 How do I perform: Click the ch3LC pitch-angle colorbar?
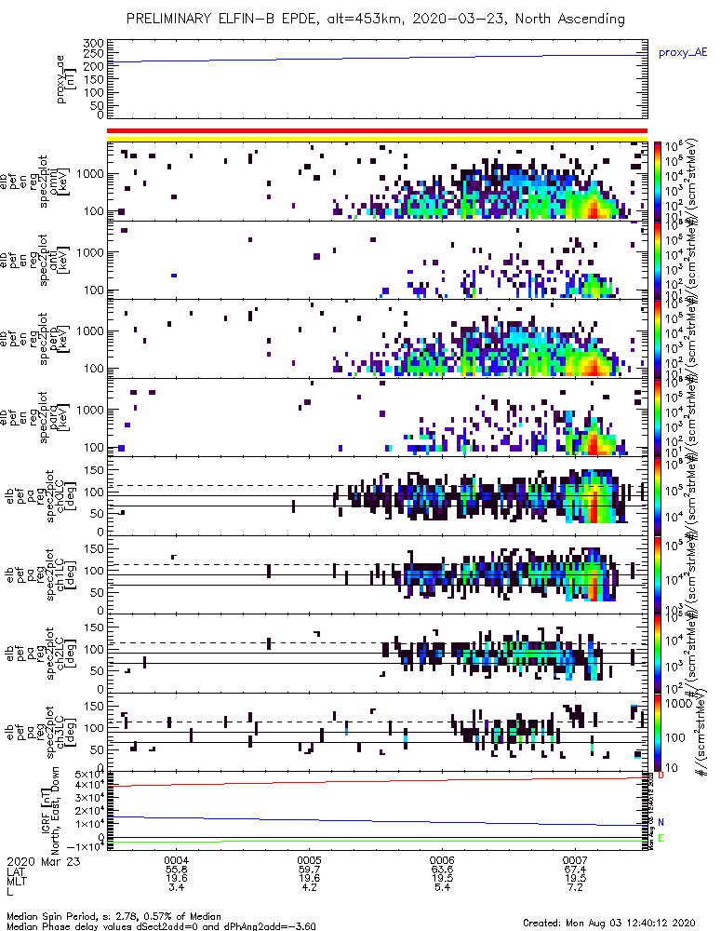pyautogui.click(x=657, y=732)
